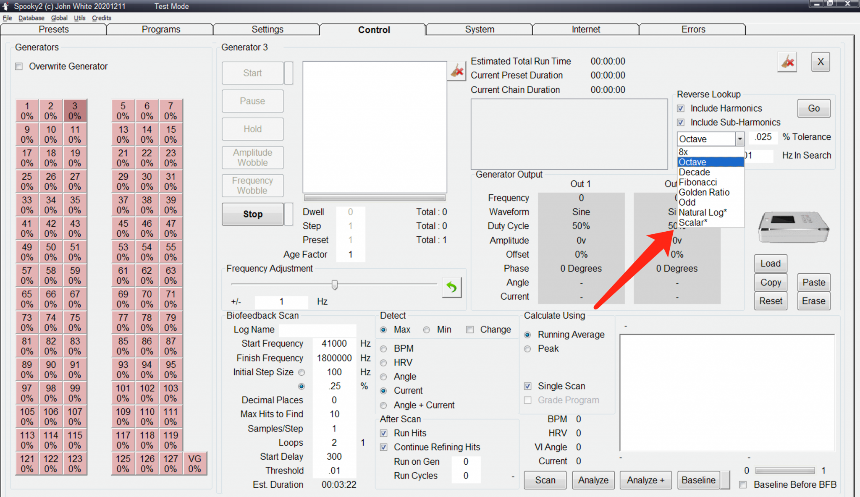Open the Octave dropdown arrow
This screenshot has width=860, height=497.
coord(739,139)
